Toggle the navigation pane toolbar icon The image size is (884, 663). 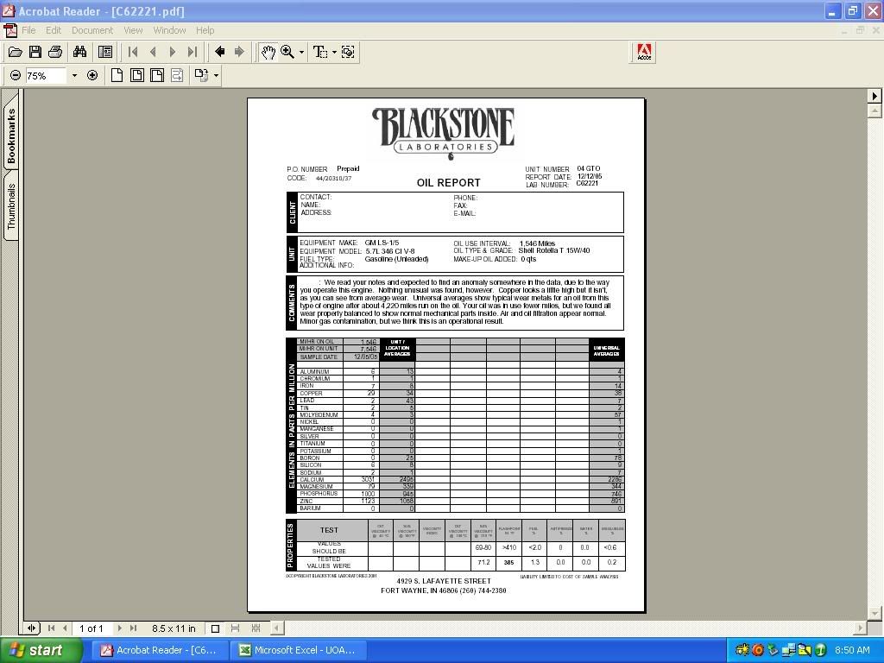click(104, 53)
